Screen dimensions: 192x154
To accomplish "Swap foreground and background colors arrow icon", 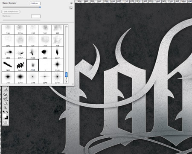I will tap(7, 112).
